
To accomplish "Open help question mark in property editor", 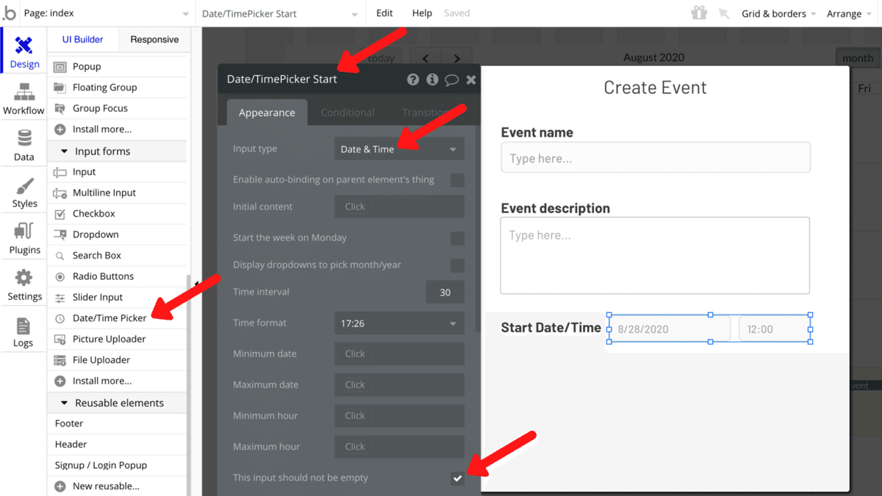I will (x=413, y=79).
